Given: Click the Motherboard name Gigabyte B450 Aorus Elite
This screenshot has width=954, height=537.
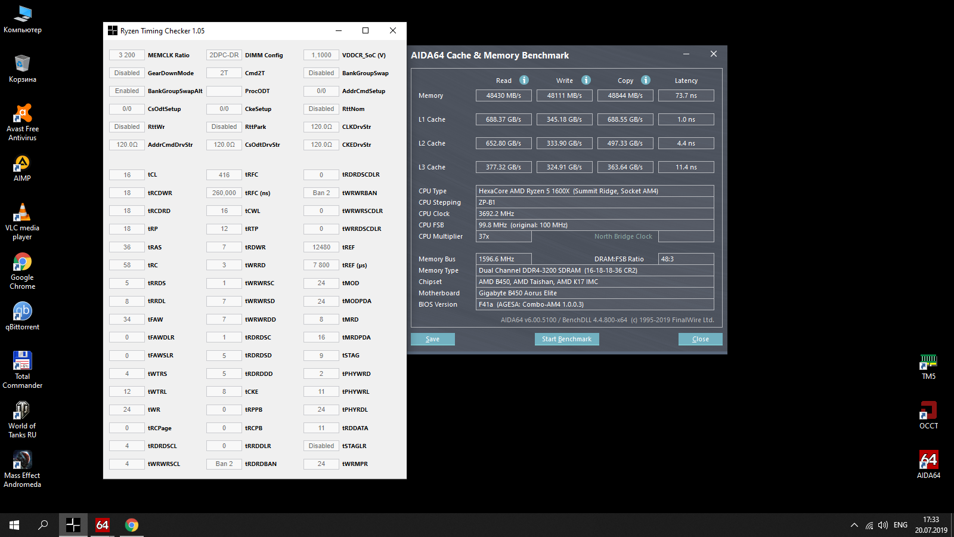Looking at the screenshot, I should click(595, 293).
